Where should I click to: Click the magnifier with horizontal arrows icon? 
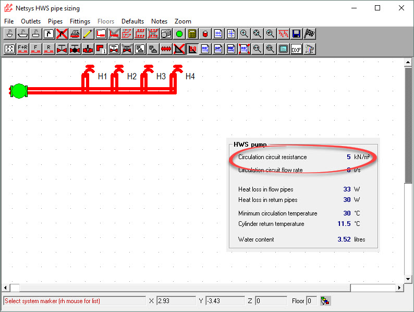[x=257, y=49]
